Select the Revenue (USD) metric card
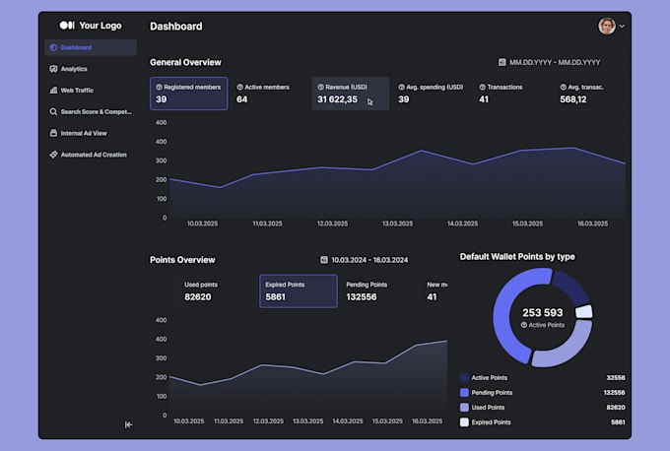The width and height of the screenshot is (670, 451). click(351, 94)
